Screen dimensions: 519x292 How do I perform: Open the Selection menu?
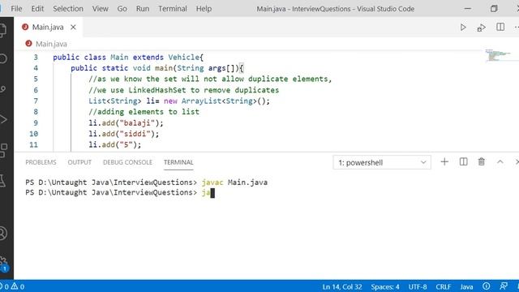coord(68,9)
